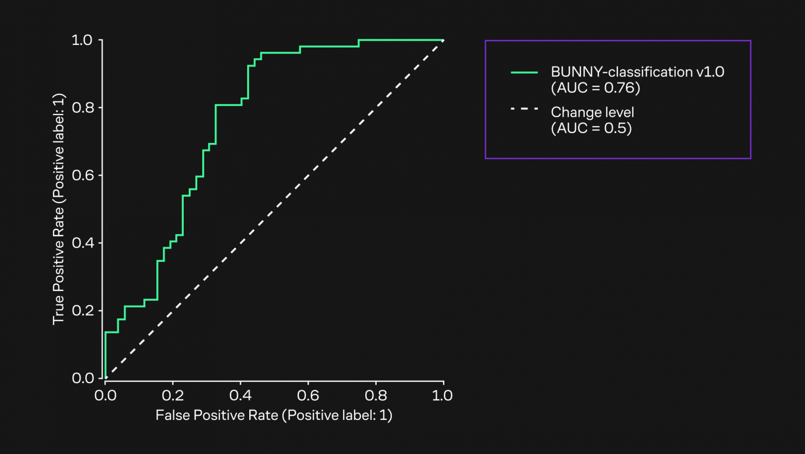Image resolution: width=805 pixels, height=454 pixels.
Task: Select the 0.8 tick label on y-axis
Action: [x=83, y=108]
